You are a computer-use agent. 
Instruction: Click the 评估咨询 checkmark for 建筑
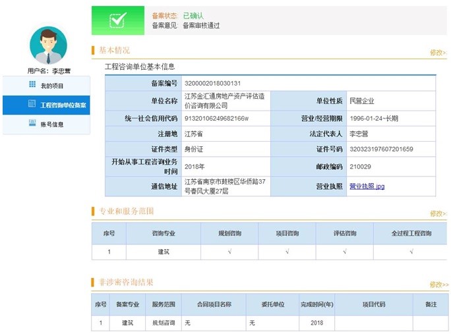point(344,251)
